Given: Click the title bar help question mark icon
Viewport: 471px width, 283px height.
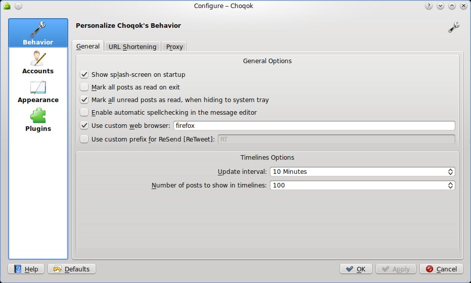Looking at the screenshot, I should pos(429,6).
